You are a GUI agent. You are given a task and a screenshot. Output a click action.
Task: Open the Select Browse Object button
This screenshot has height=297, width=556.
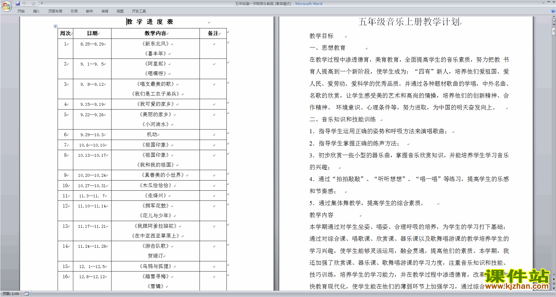coord(554,284)
